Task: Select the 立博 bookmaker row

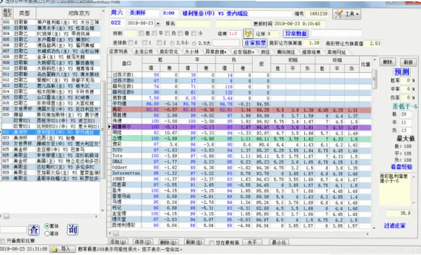Action: [x=241, y=138]
